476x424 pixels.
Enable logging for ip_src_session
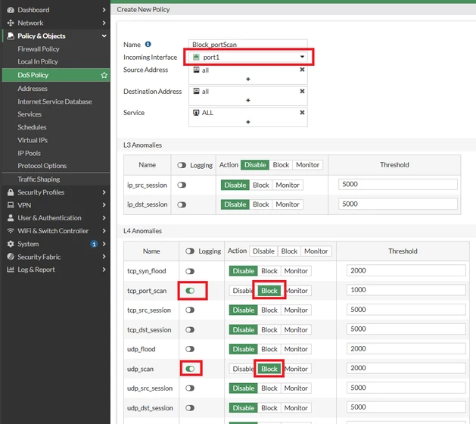(182, 185)
